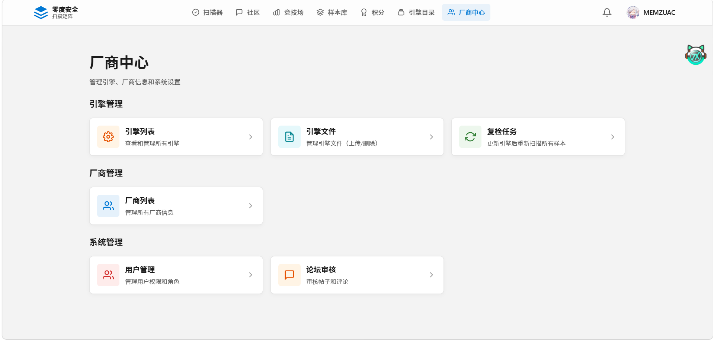Expand the 厂商列表 card chevron

[250, 206]
